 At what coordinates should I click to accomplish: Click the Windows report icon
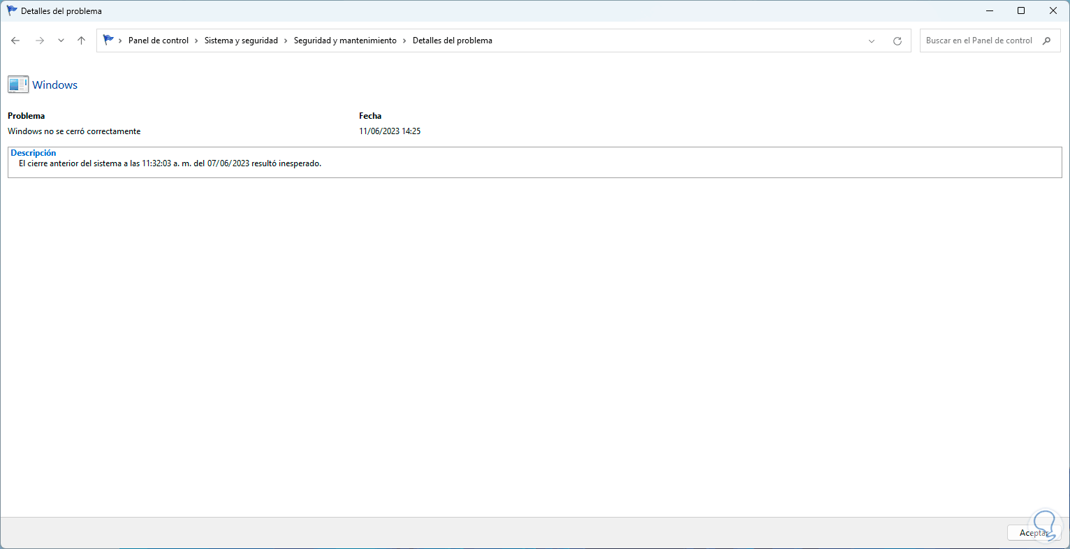(x=18, y=85)
